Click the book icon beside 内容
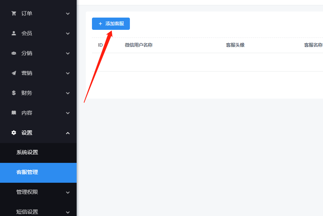The image size is (323, 216). 14,113
